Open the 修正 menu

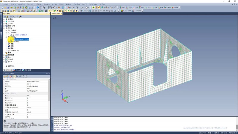54,4
